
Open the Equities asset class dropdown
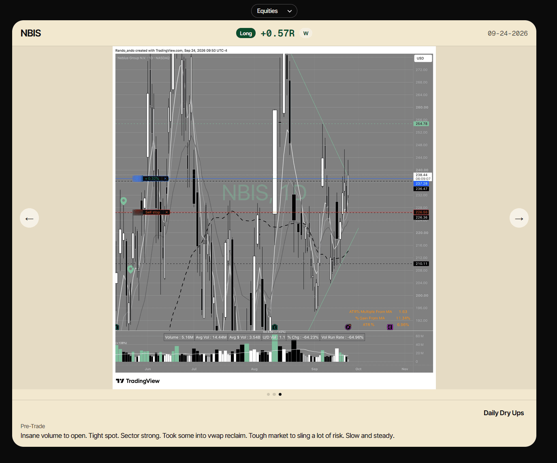click(x=274, y=11)
